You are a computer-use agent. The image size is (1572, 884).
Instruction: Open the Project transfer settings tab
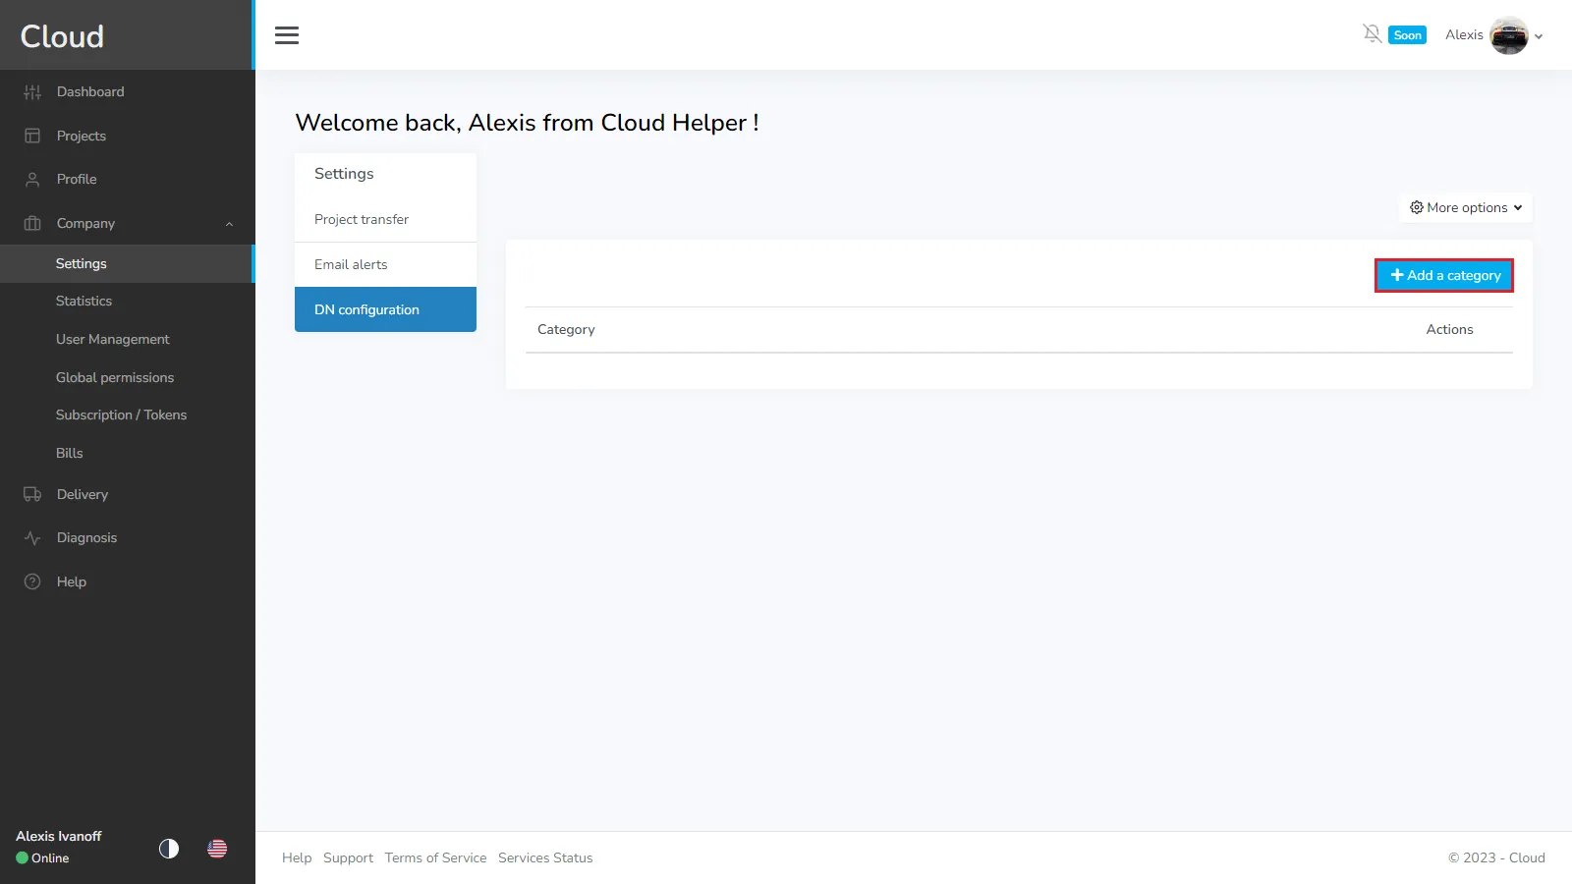(361, 219)
